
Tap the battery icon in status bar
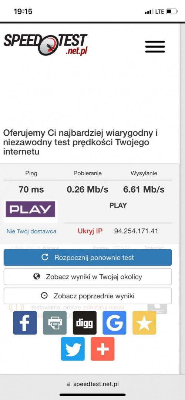pos(171,11)
